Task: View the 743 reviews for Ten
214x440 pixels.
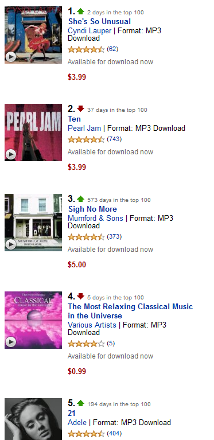Action: [114, 139]
